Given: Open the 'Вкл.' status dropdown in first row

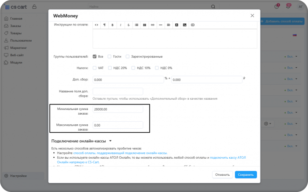Looking at the screenshot, I should click(x=291, y=57).
